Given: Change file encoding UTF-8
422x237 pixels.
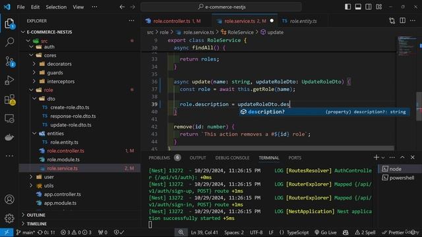Looking at the screenshot, I should click(256, 232).
